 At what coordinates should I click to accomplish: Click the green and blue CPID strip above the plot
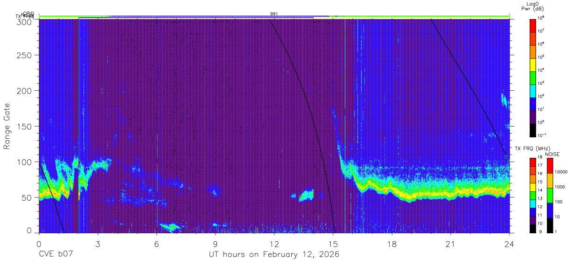274,17
